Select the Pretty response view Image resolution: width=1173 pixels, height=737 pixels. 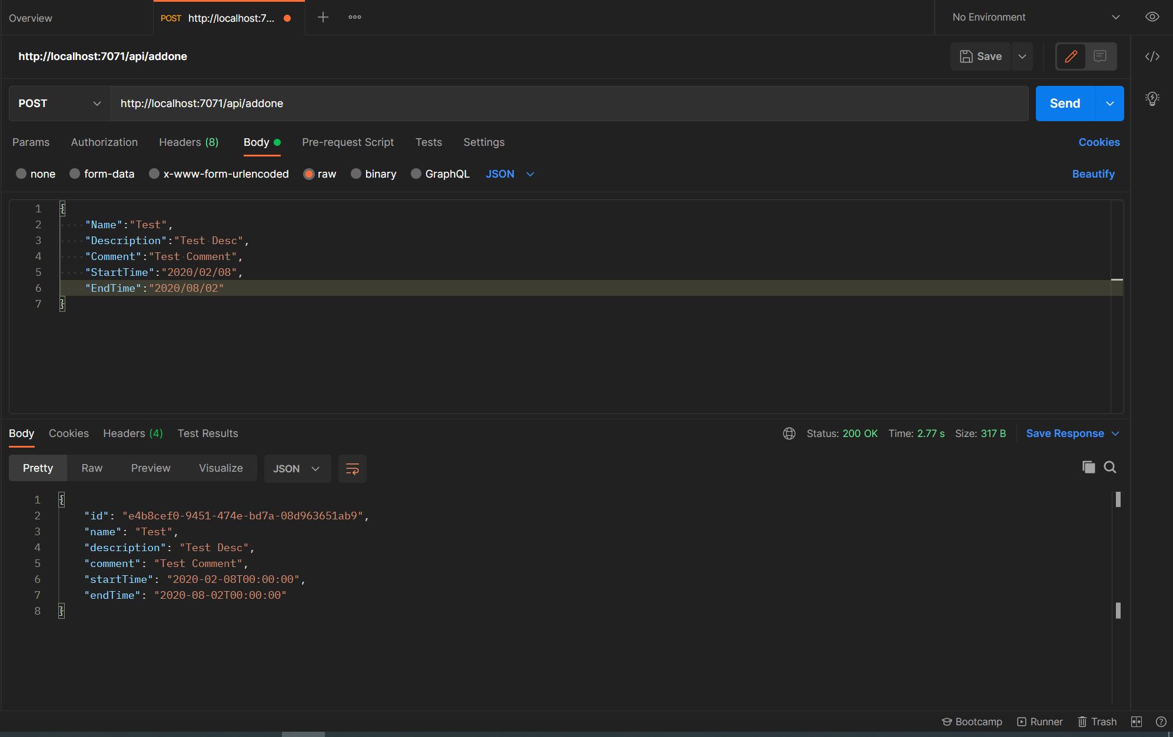pyautogui.click(x=38, y=468)
